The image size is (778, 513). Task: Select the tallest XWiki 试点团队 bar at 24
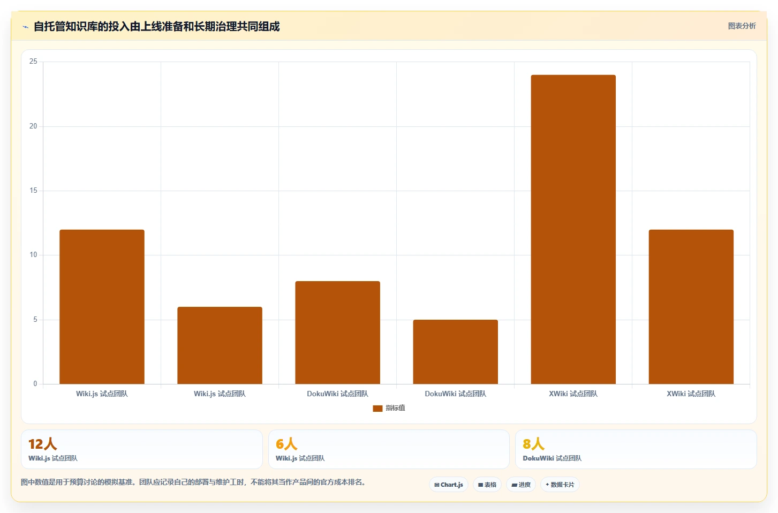coord(573,229)
